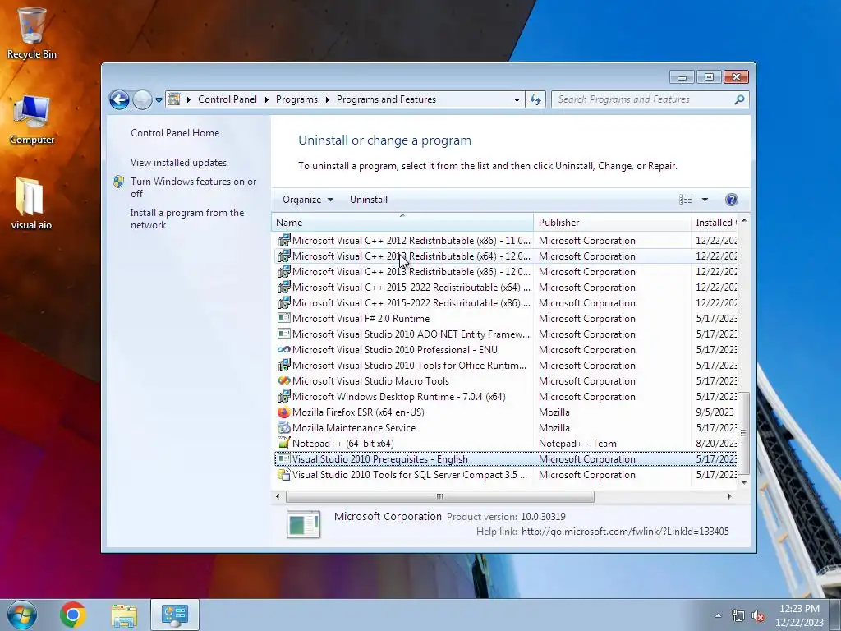Select Microsoft Visual C++ 2012 Redistributable (x86) row
The image size is (841, 631).
pyautogui.click(x=506, y=241)
